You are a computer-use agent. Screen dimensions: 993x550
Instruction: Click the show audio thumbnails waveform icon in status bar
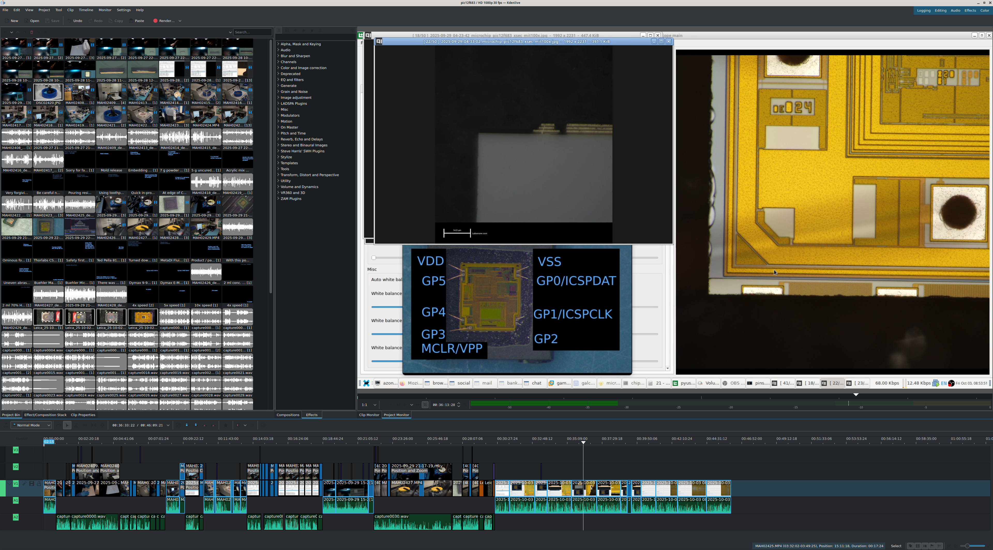[x=925, y=546]
